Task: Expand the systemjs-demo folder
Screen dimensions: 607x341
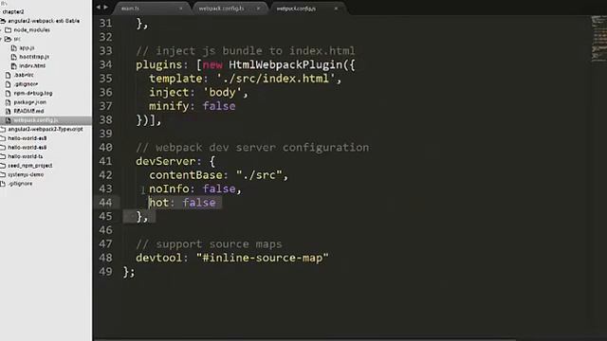Action: tap(26, 174)
